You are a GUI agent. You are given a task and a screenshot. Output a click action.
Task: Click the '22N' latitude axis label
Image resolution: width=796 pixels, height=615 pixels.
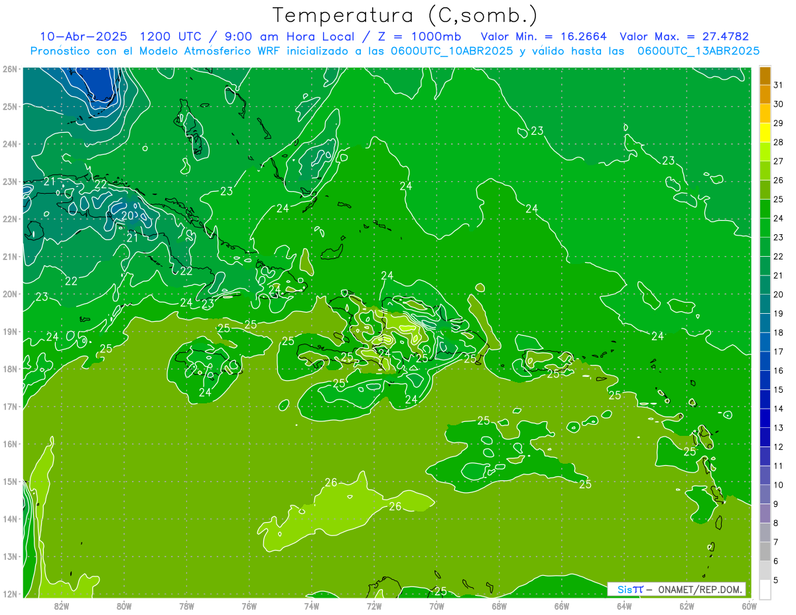[9, 219]
